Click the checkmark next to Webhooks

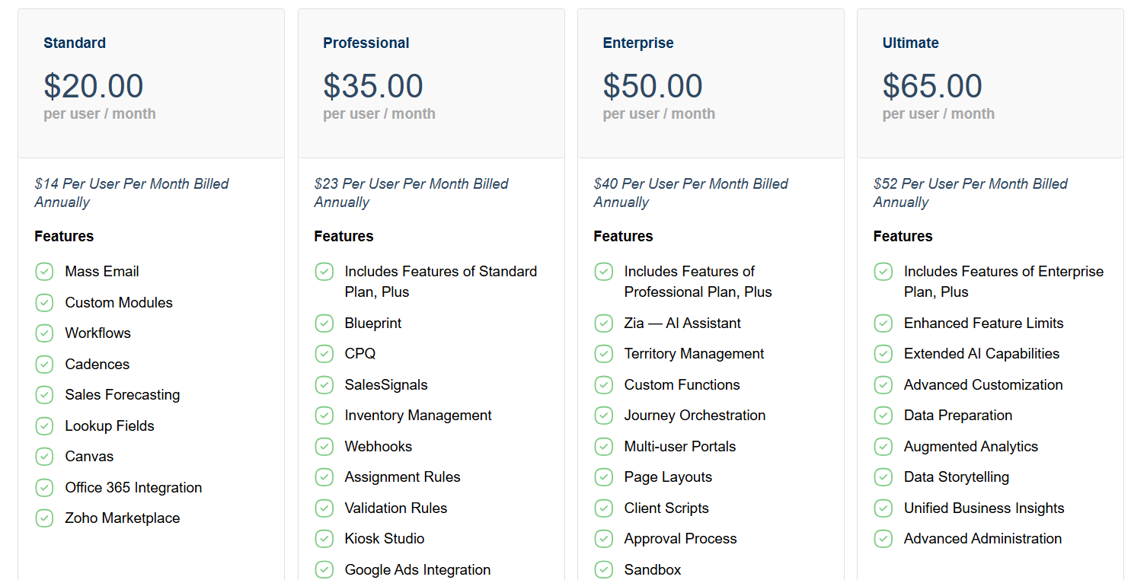click(x=324, y=447)
